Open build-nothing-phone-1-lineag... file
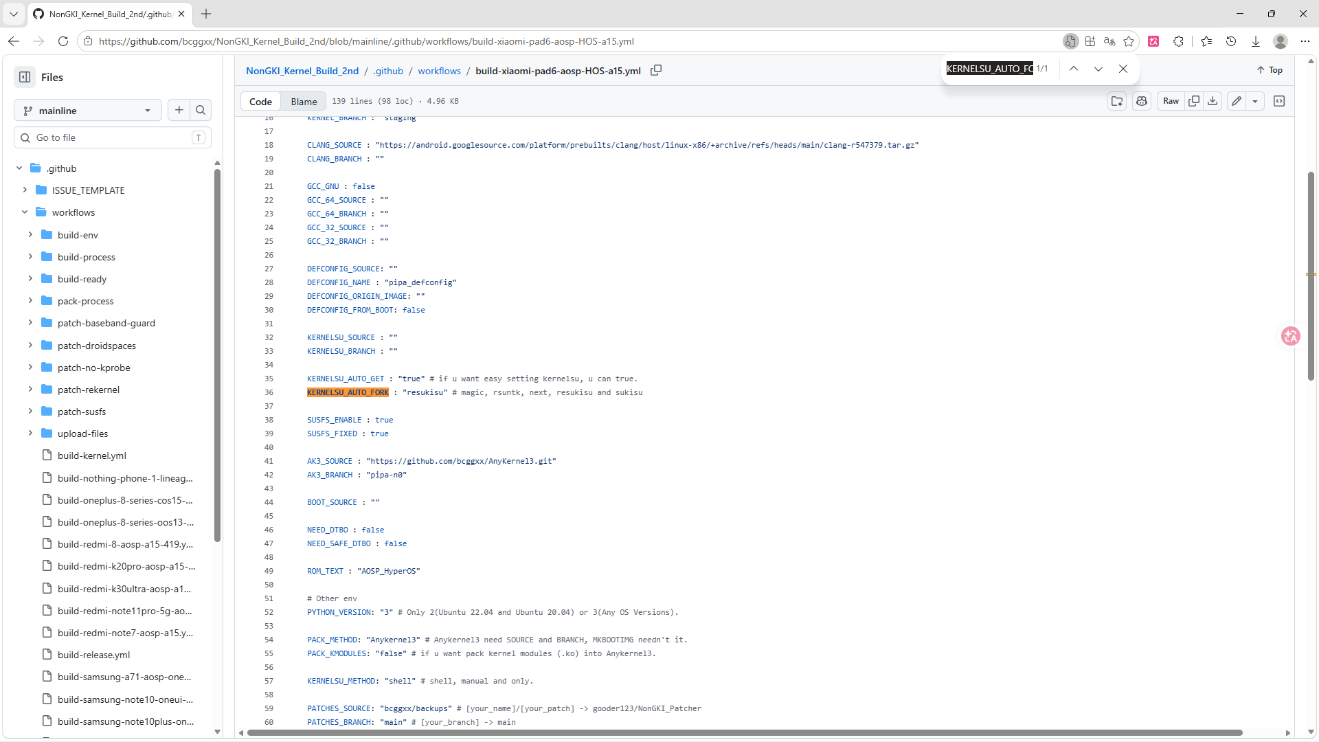 (x=125, y=478)
